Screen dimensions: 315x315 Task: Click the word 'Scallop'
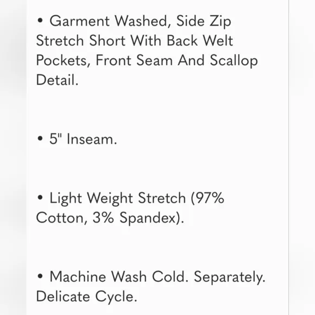234,61
